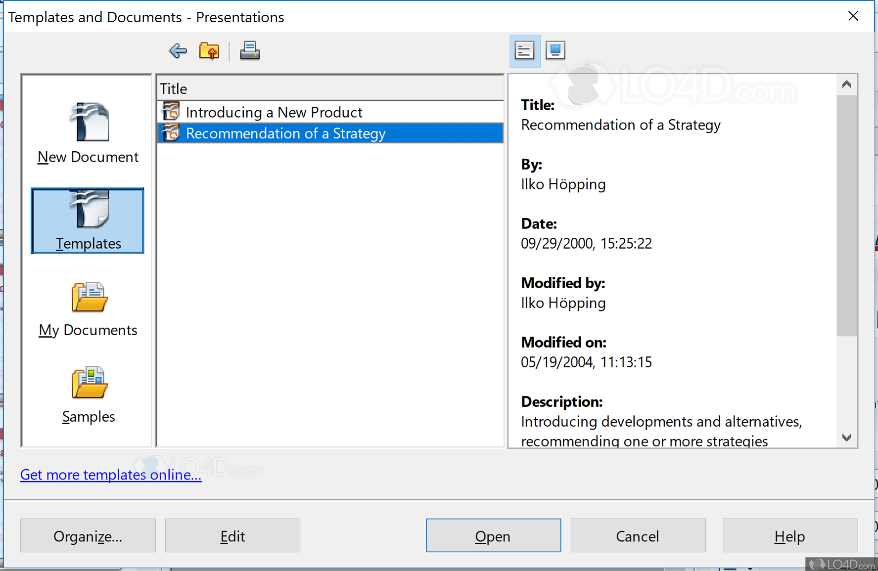This screenshot has width=878, height=571.
Task: Toggle the preview view mode
Action: click(555, 50)
